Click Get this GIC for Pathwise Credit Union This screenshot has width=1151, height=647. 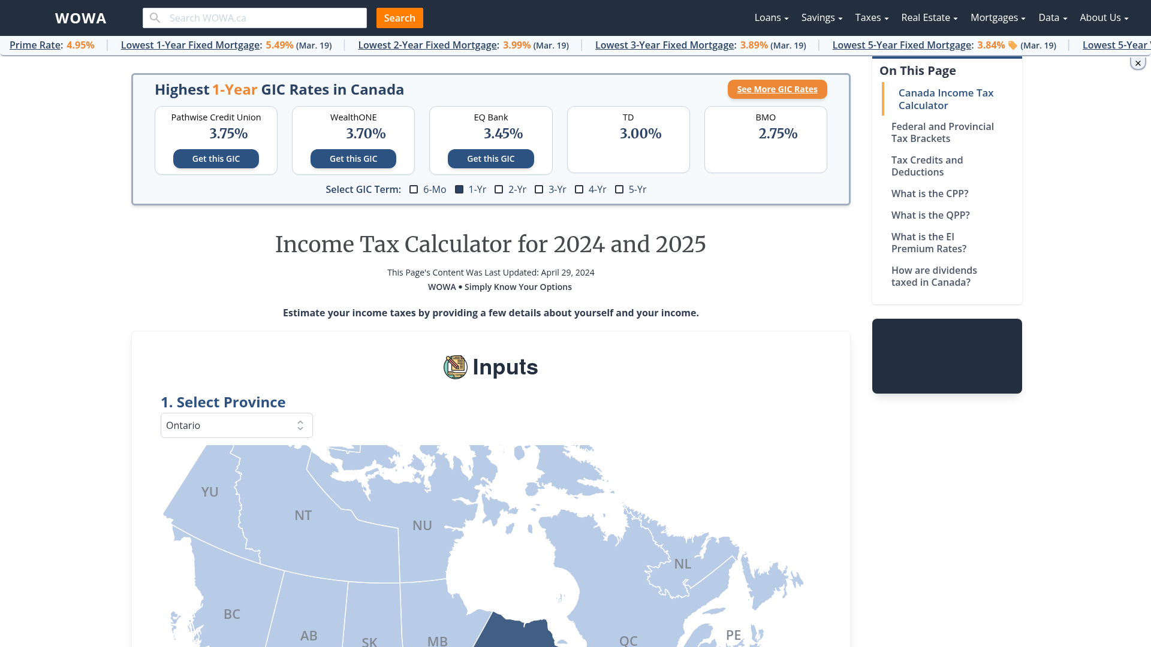pos(216,158)
